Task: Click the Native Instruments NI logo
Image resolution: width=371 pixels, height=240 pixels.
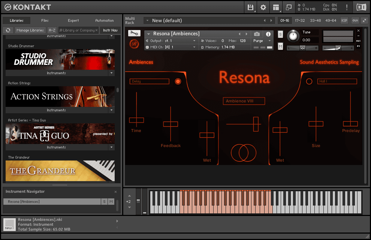Action: click(x=361, y=7)
